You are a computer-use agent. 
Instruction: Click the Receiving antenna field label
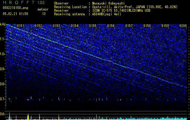[x=69, y=14]
